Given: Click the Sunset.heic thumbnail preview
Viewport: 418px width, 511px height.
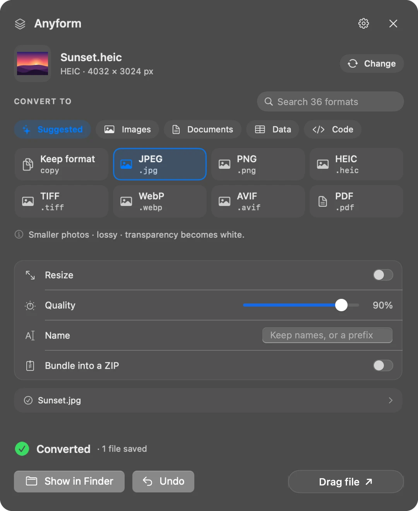Looking at the screenshot, I should [33, 63].
